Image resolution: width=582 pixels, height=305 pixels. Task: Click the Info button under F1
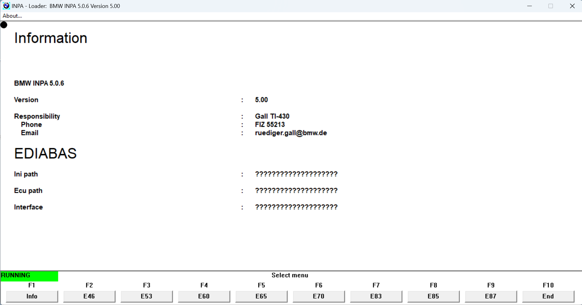pyautogui.click(x=32, y=296)
